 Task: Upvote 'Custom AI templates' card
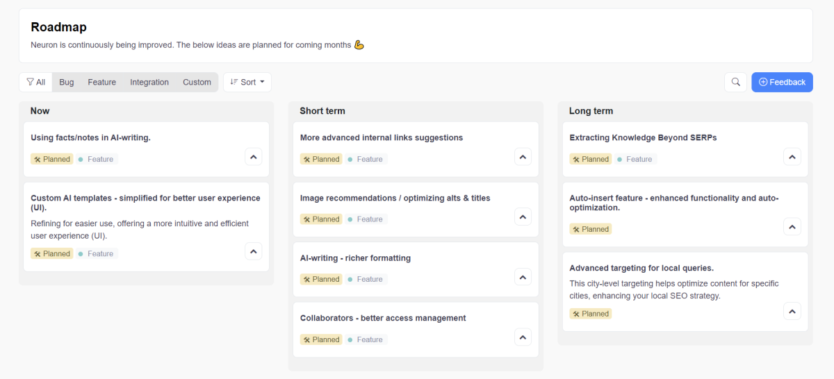click(254, 251)
